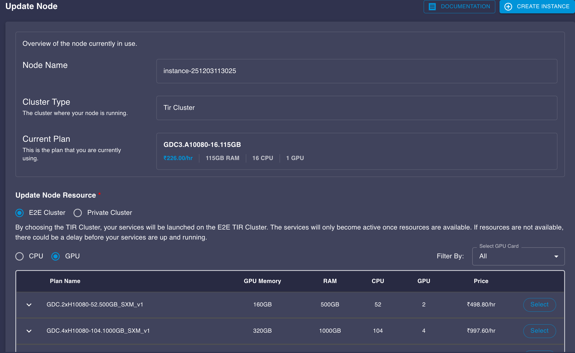Screen dimensions: 575x353
Task: Click the Create Instance plus icon
Action: coord(508,6)
